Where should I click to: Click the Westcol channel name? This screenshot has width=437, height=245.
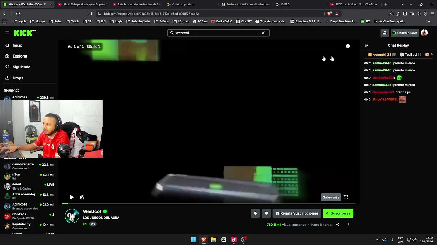pyautogui.click(x=92, y=211)
